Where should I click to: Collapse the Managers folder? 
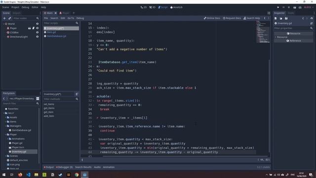5,126
